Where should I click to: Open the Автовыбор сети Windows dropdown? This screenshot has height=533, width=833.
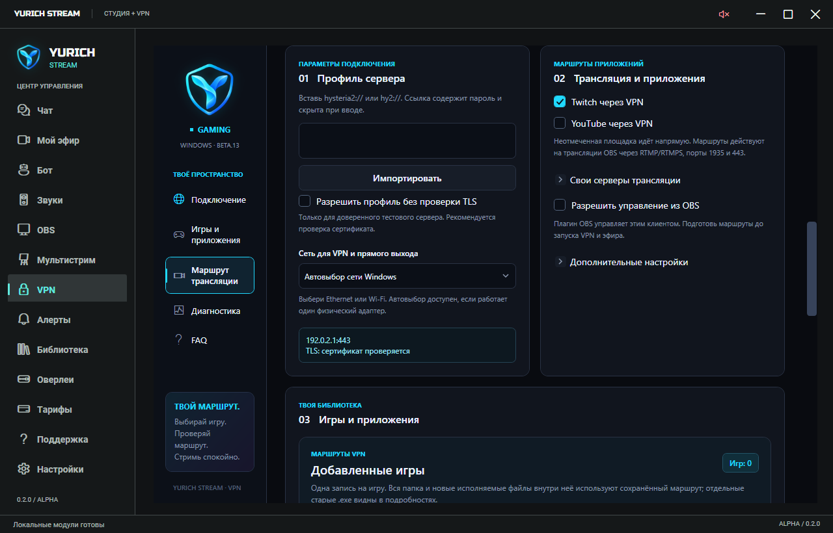pyautogui.click(x=407, y=276)
